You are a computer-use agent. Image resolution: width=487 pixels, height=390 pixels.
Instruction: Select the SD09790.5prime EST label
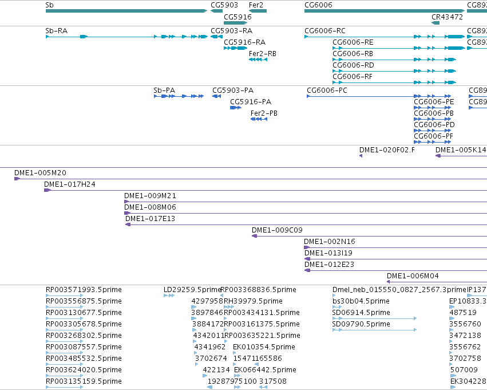pyautogui.click(x=361, y=324)
